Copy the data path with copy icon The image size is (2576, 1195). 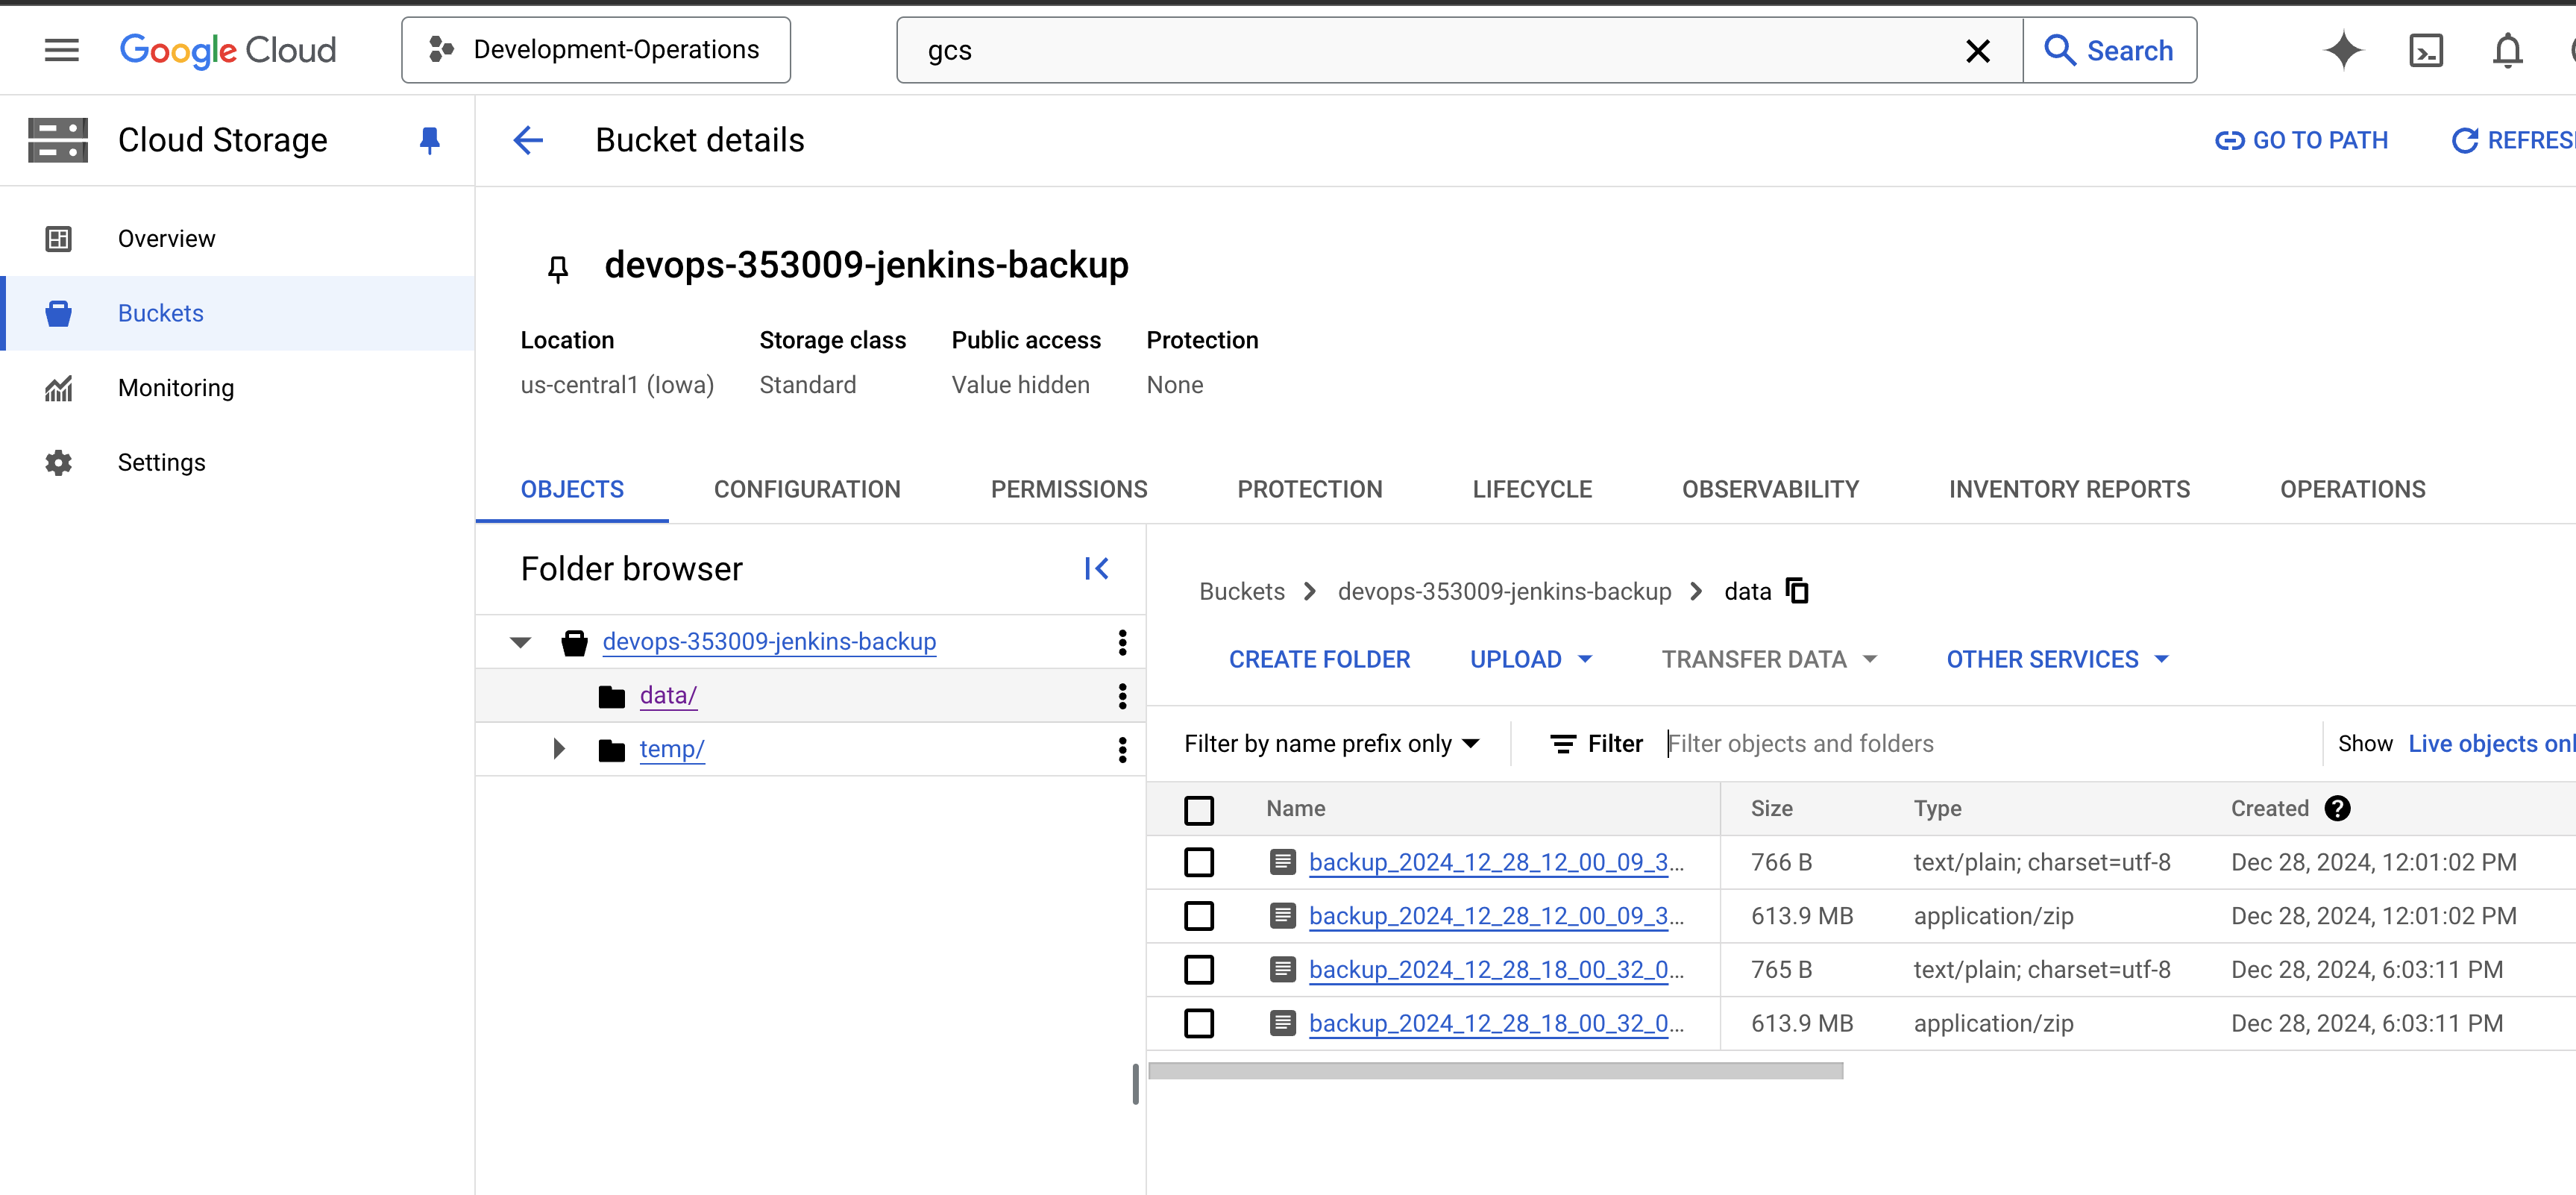pos(1797,591)
